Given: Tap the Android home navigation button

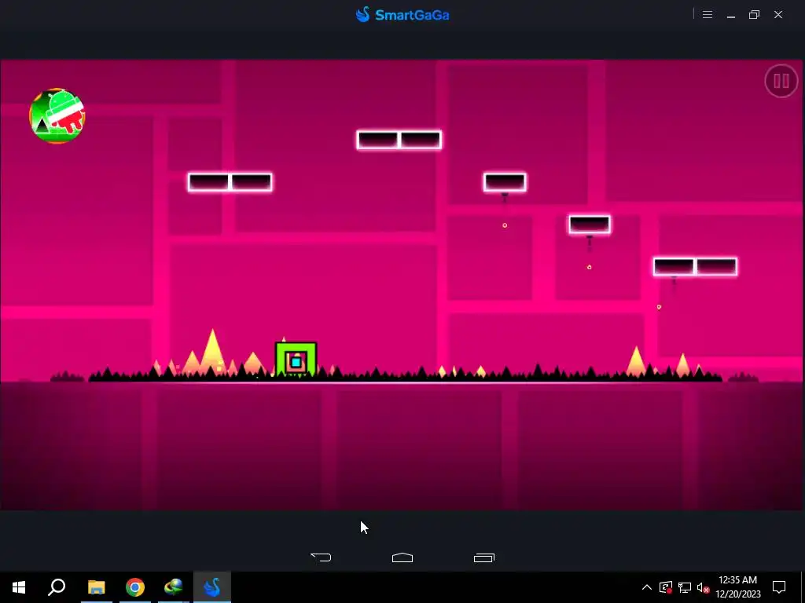Looking at the screenshot, I should click(402, 557).
